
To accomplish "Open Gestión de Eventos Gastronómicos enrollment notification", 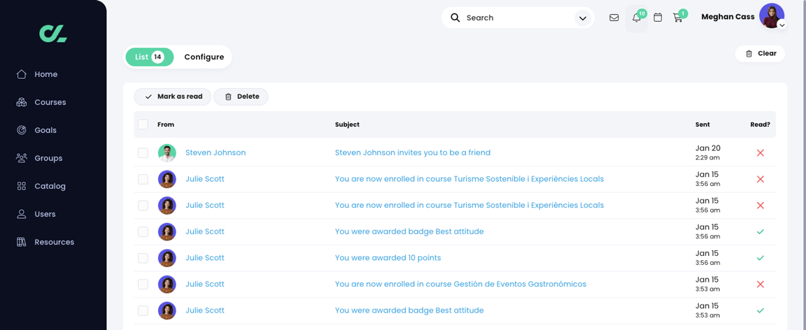I will click(x=460, y=285).
